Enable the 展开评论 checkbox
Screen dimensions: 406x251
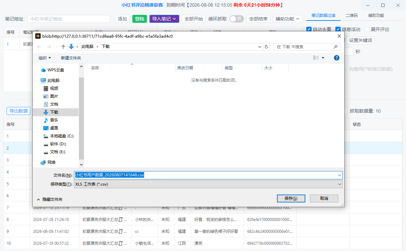coord(367,29)
